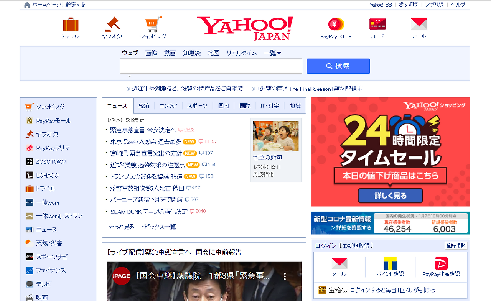Switch to the スポーツ news tab
491x301 pixels.
click(x=197, y=106)
